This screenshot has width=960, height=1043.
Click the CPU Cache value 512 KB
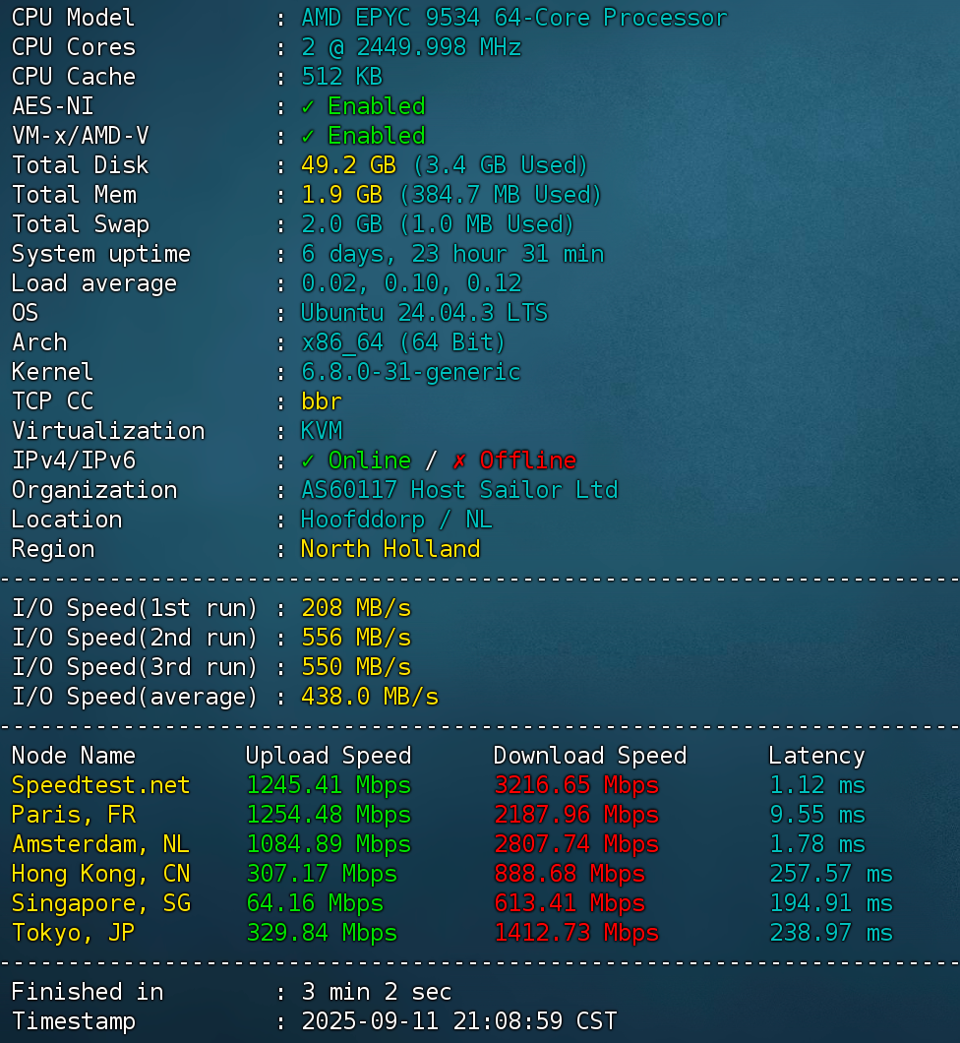341,77
